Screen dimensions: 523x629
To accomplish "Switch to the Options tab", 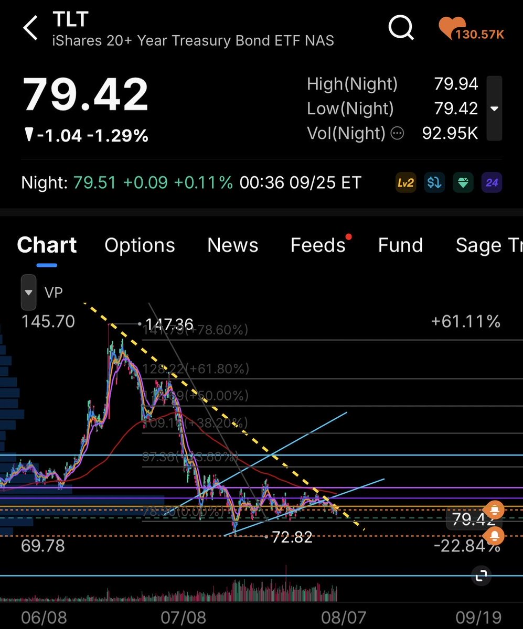I will 140,245.
